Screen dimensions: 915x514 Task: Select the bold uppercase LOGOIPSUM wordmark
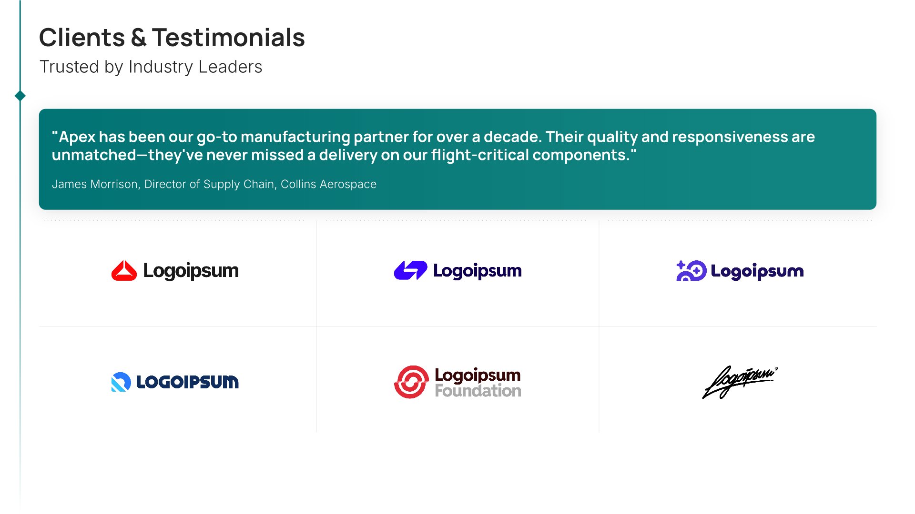[x=187, y=382]
